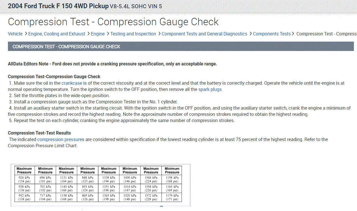Go to Engine, Cooling and Exhaust breadcrumb
Image resolution: width=357 pixels, height=211 pixels.
click(57, 34)
